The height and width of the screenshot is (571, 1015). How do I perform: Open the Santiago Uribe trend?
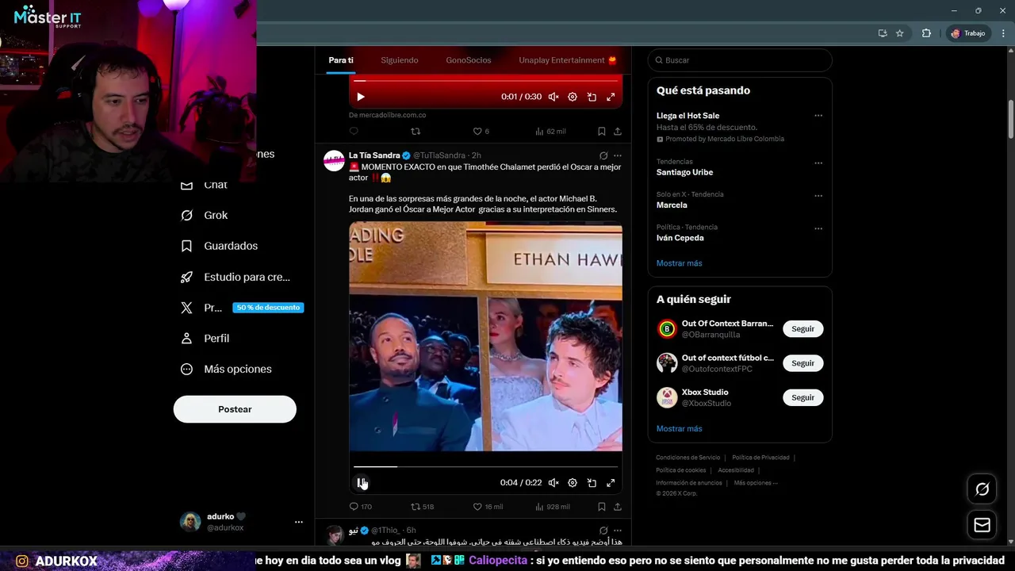(x=684, y=172)
